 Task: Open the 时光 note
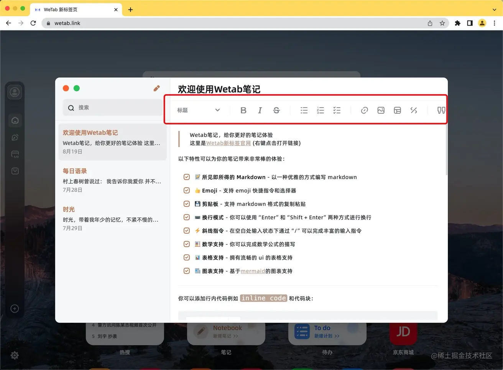113,218
